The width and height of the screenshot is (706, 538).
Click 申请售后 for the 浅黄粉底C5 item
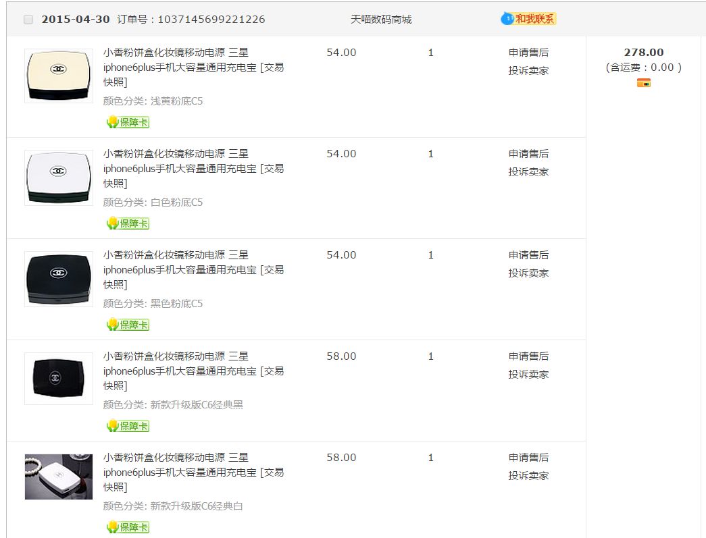point(528,53)
